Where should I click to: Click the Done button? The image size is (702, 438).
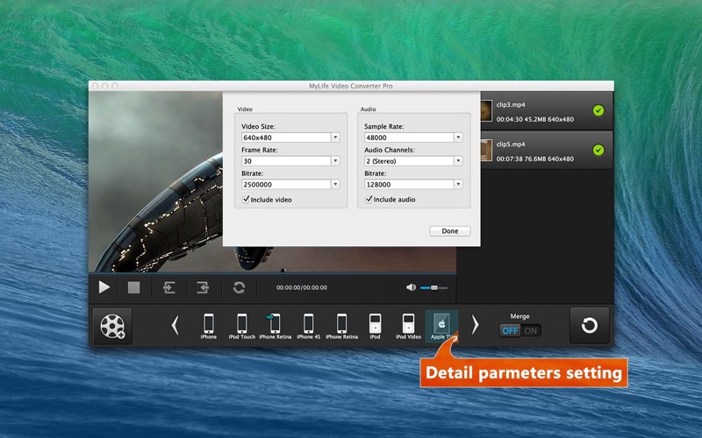pos(449,231)
